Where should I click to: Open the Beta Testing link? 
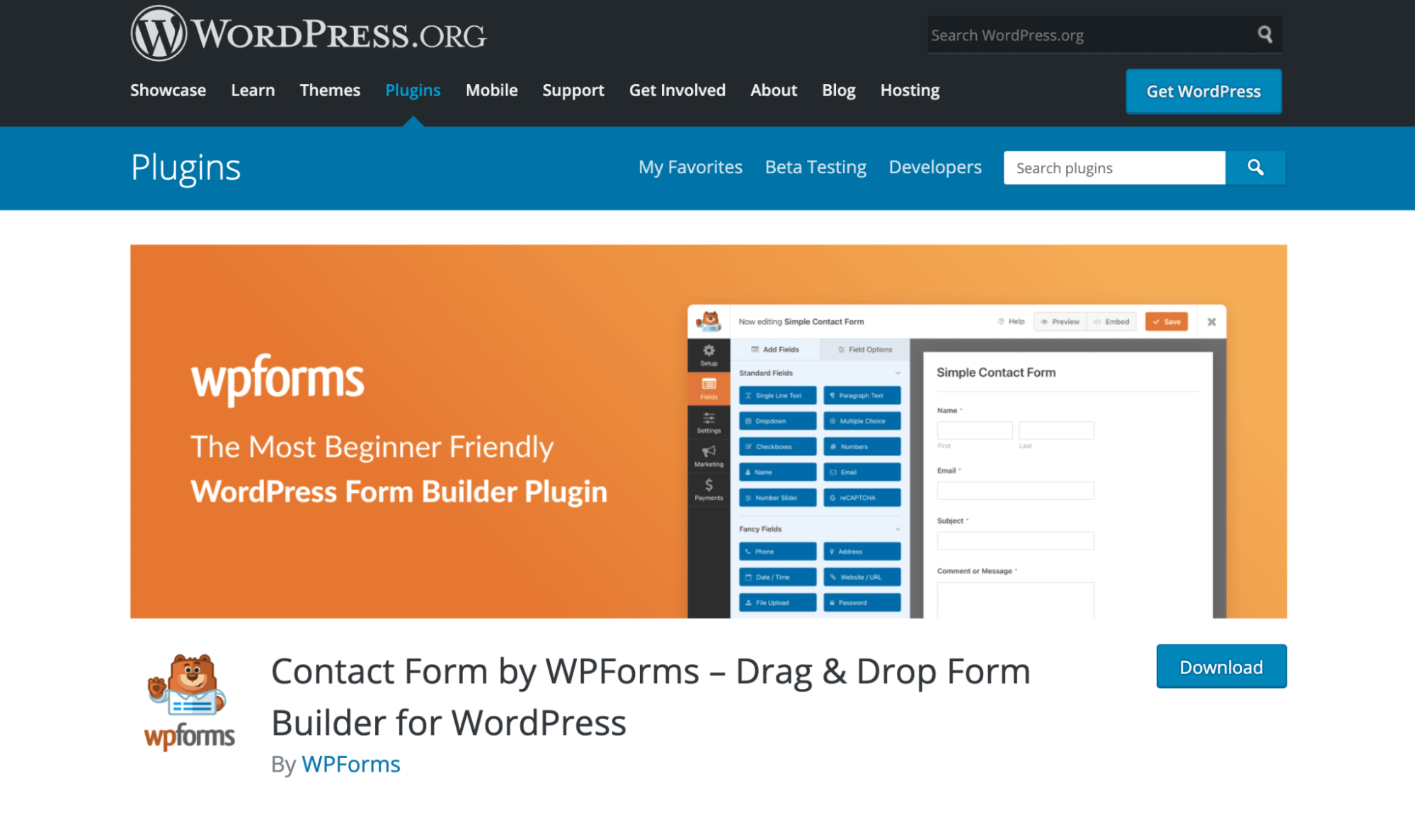tap(815, 167)
